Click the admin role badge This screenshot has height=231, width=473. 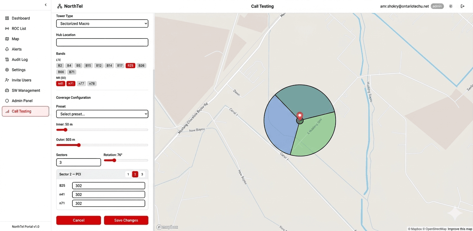437,6
